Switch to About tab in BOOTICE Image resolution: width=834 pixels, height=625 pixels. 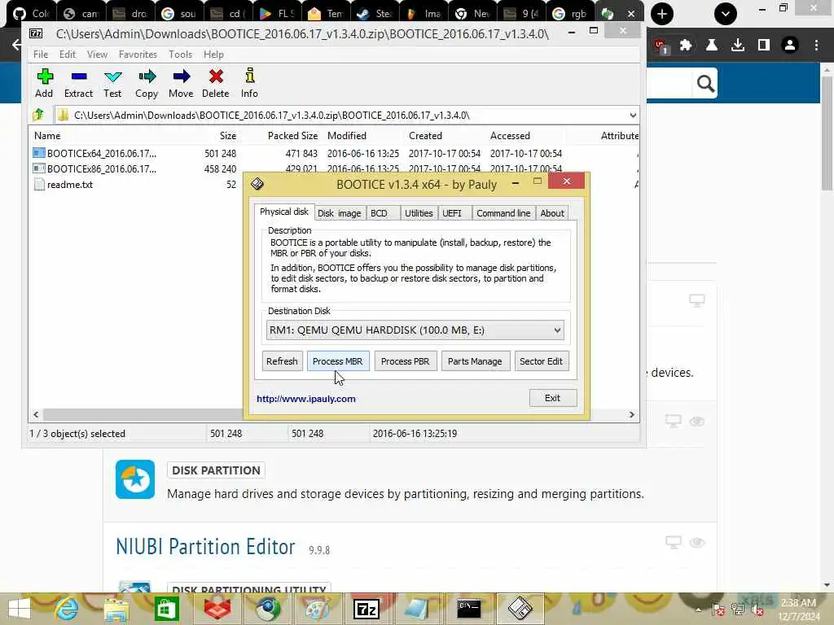tap(552, 213)
